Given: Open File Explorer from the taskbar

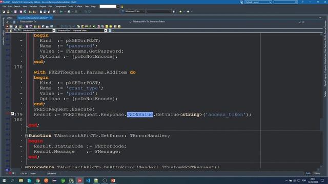Looking at the screenshot, I should (21, 180).
